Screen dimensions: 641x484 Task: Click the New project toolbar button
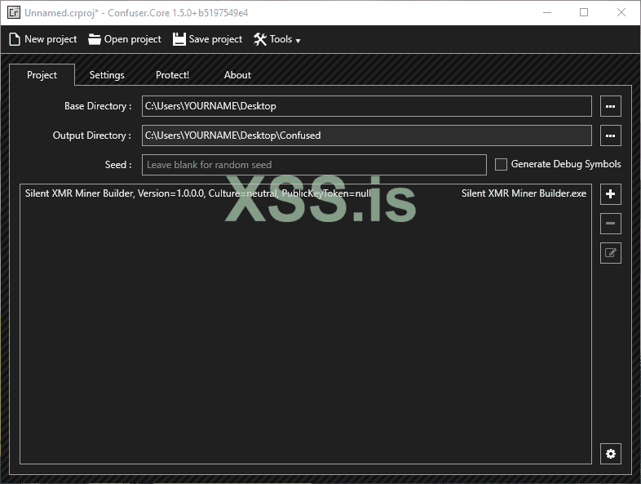pos(43,39)
